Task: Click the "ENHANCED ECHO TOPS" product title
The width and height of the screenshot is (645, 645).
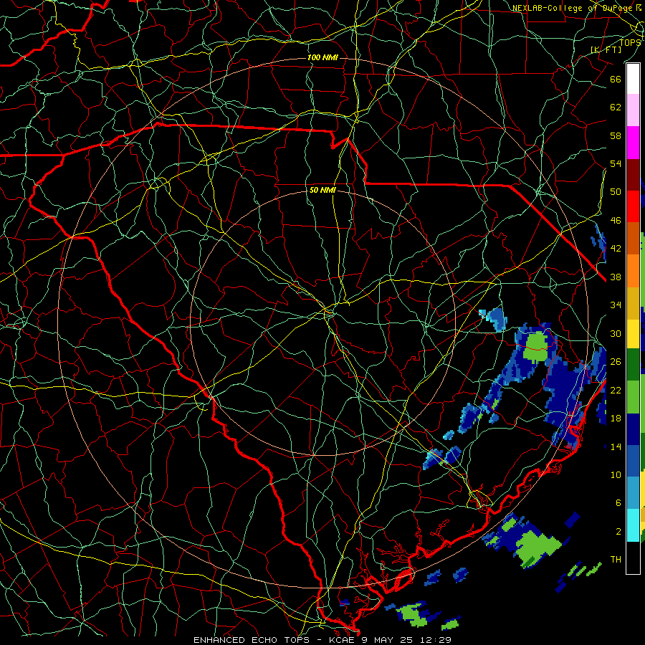Action: click(x=252, y=640)
